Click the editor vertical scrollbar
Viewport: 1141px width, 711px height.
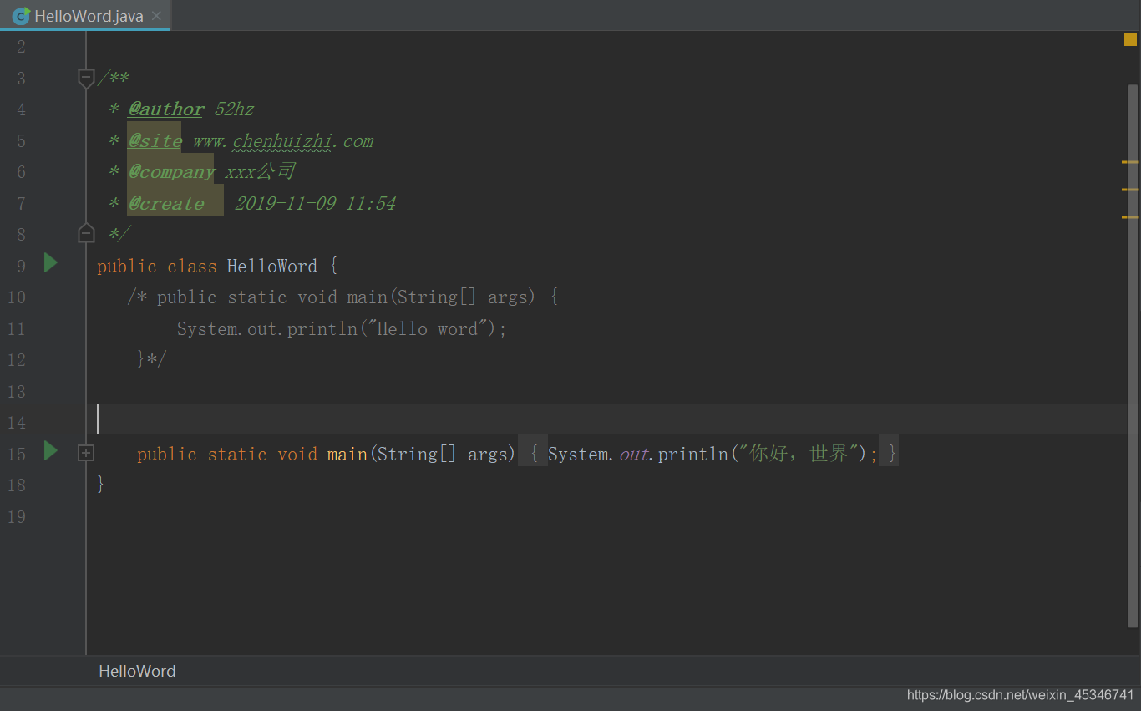click(x=1133, y=355)
